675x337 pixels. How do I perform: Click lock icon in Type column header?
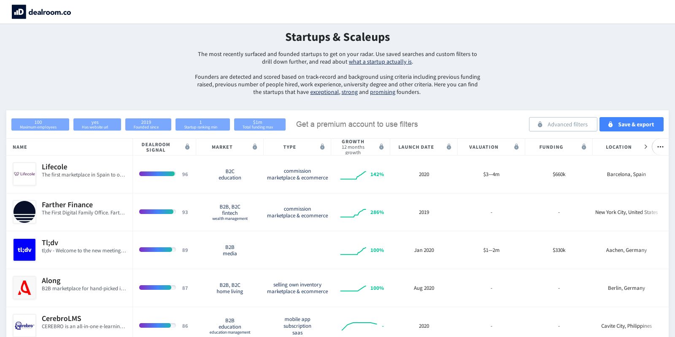[x=322, y=147]
